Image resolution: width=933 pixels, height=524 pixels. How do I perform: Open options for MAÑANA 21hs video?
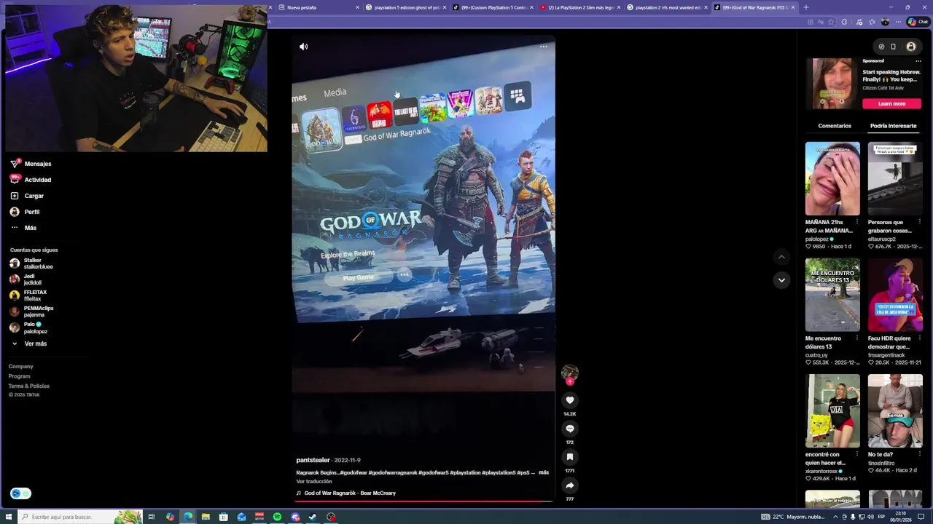point(856,222)
